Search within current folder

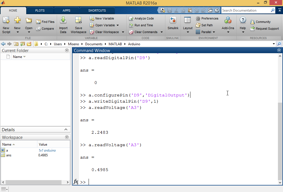tap(279, 44)
